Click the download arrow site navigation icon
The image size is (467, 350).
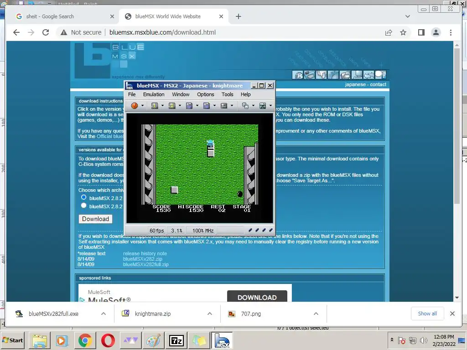322,75
